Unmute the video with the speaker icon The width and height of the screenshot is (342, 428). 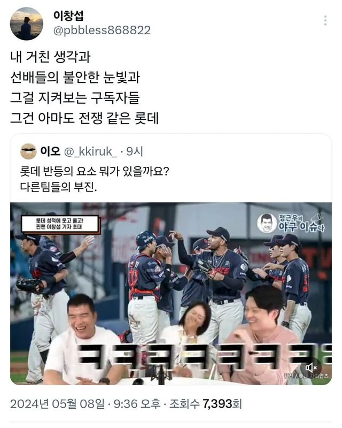(x=311, y=368)
